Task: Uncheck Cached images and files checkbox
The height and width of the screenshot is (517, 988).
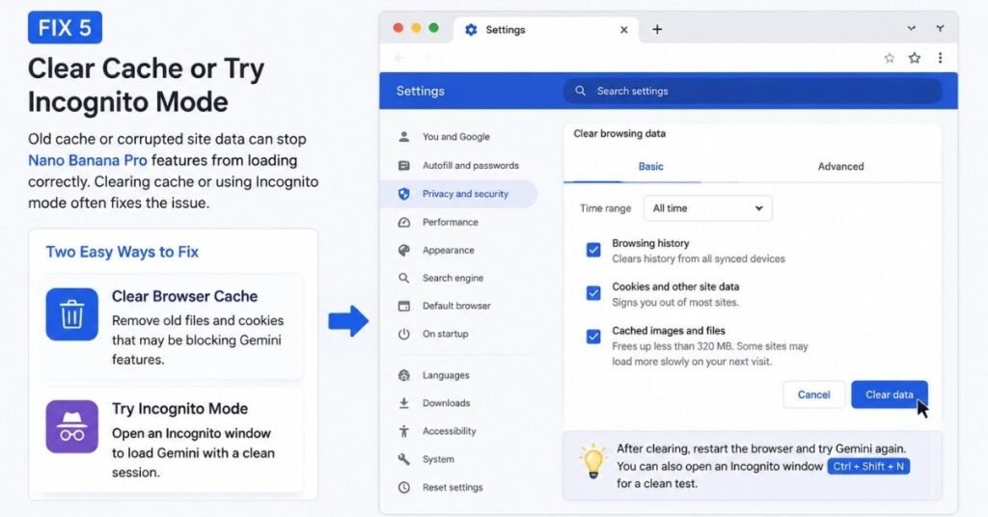Action: 593,337
